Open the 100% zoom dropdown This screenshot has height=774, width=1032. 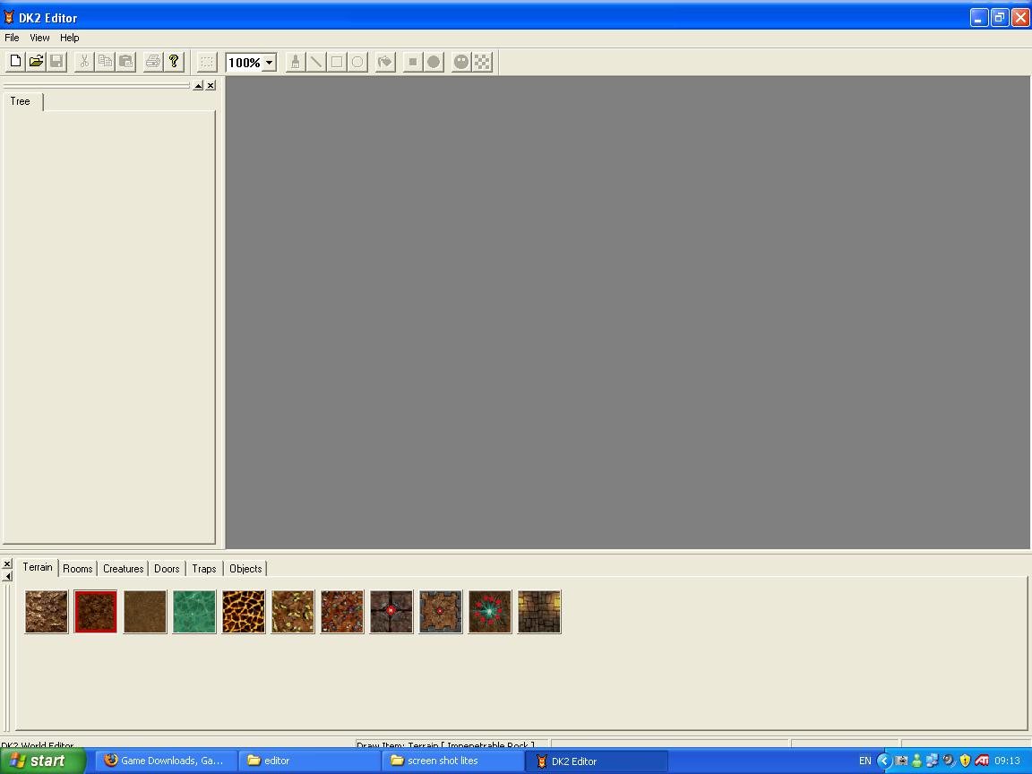click(x=269, y=63)
